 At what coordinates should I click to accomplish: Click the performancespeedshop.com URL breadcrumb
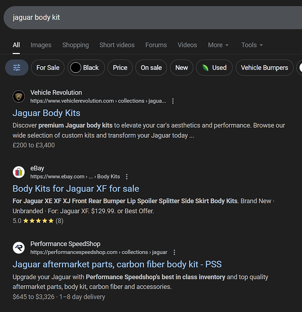pyautogui.click(x=99, y=252)
